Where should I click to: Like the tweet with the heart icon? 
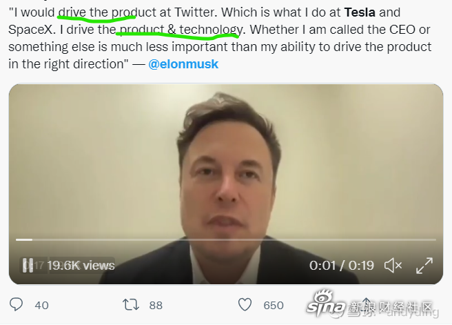pos(245,305)
